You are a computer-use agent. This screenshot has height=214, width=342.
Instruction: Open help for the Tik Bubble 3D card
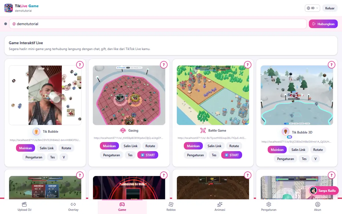tap(331, 65)
